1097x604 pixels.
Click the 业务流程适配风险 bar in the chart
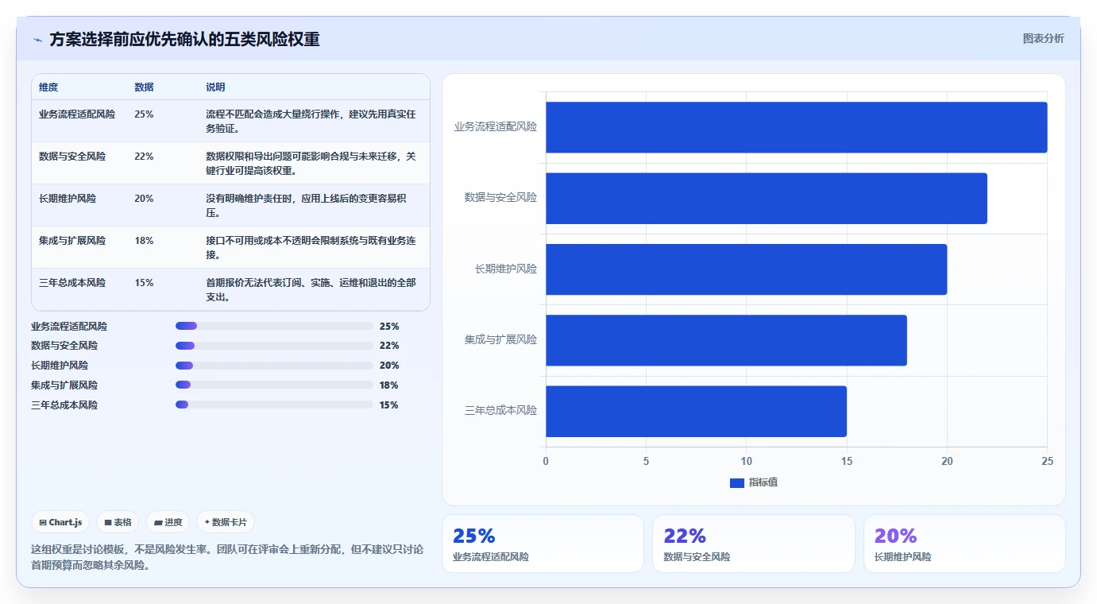coord(796,127)
